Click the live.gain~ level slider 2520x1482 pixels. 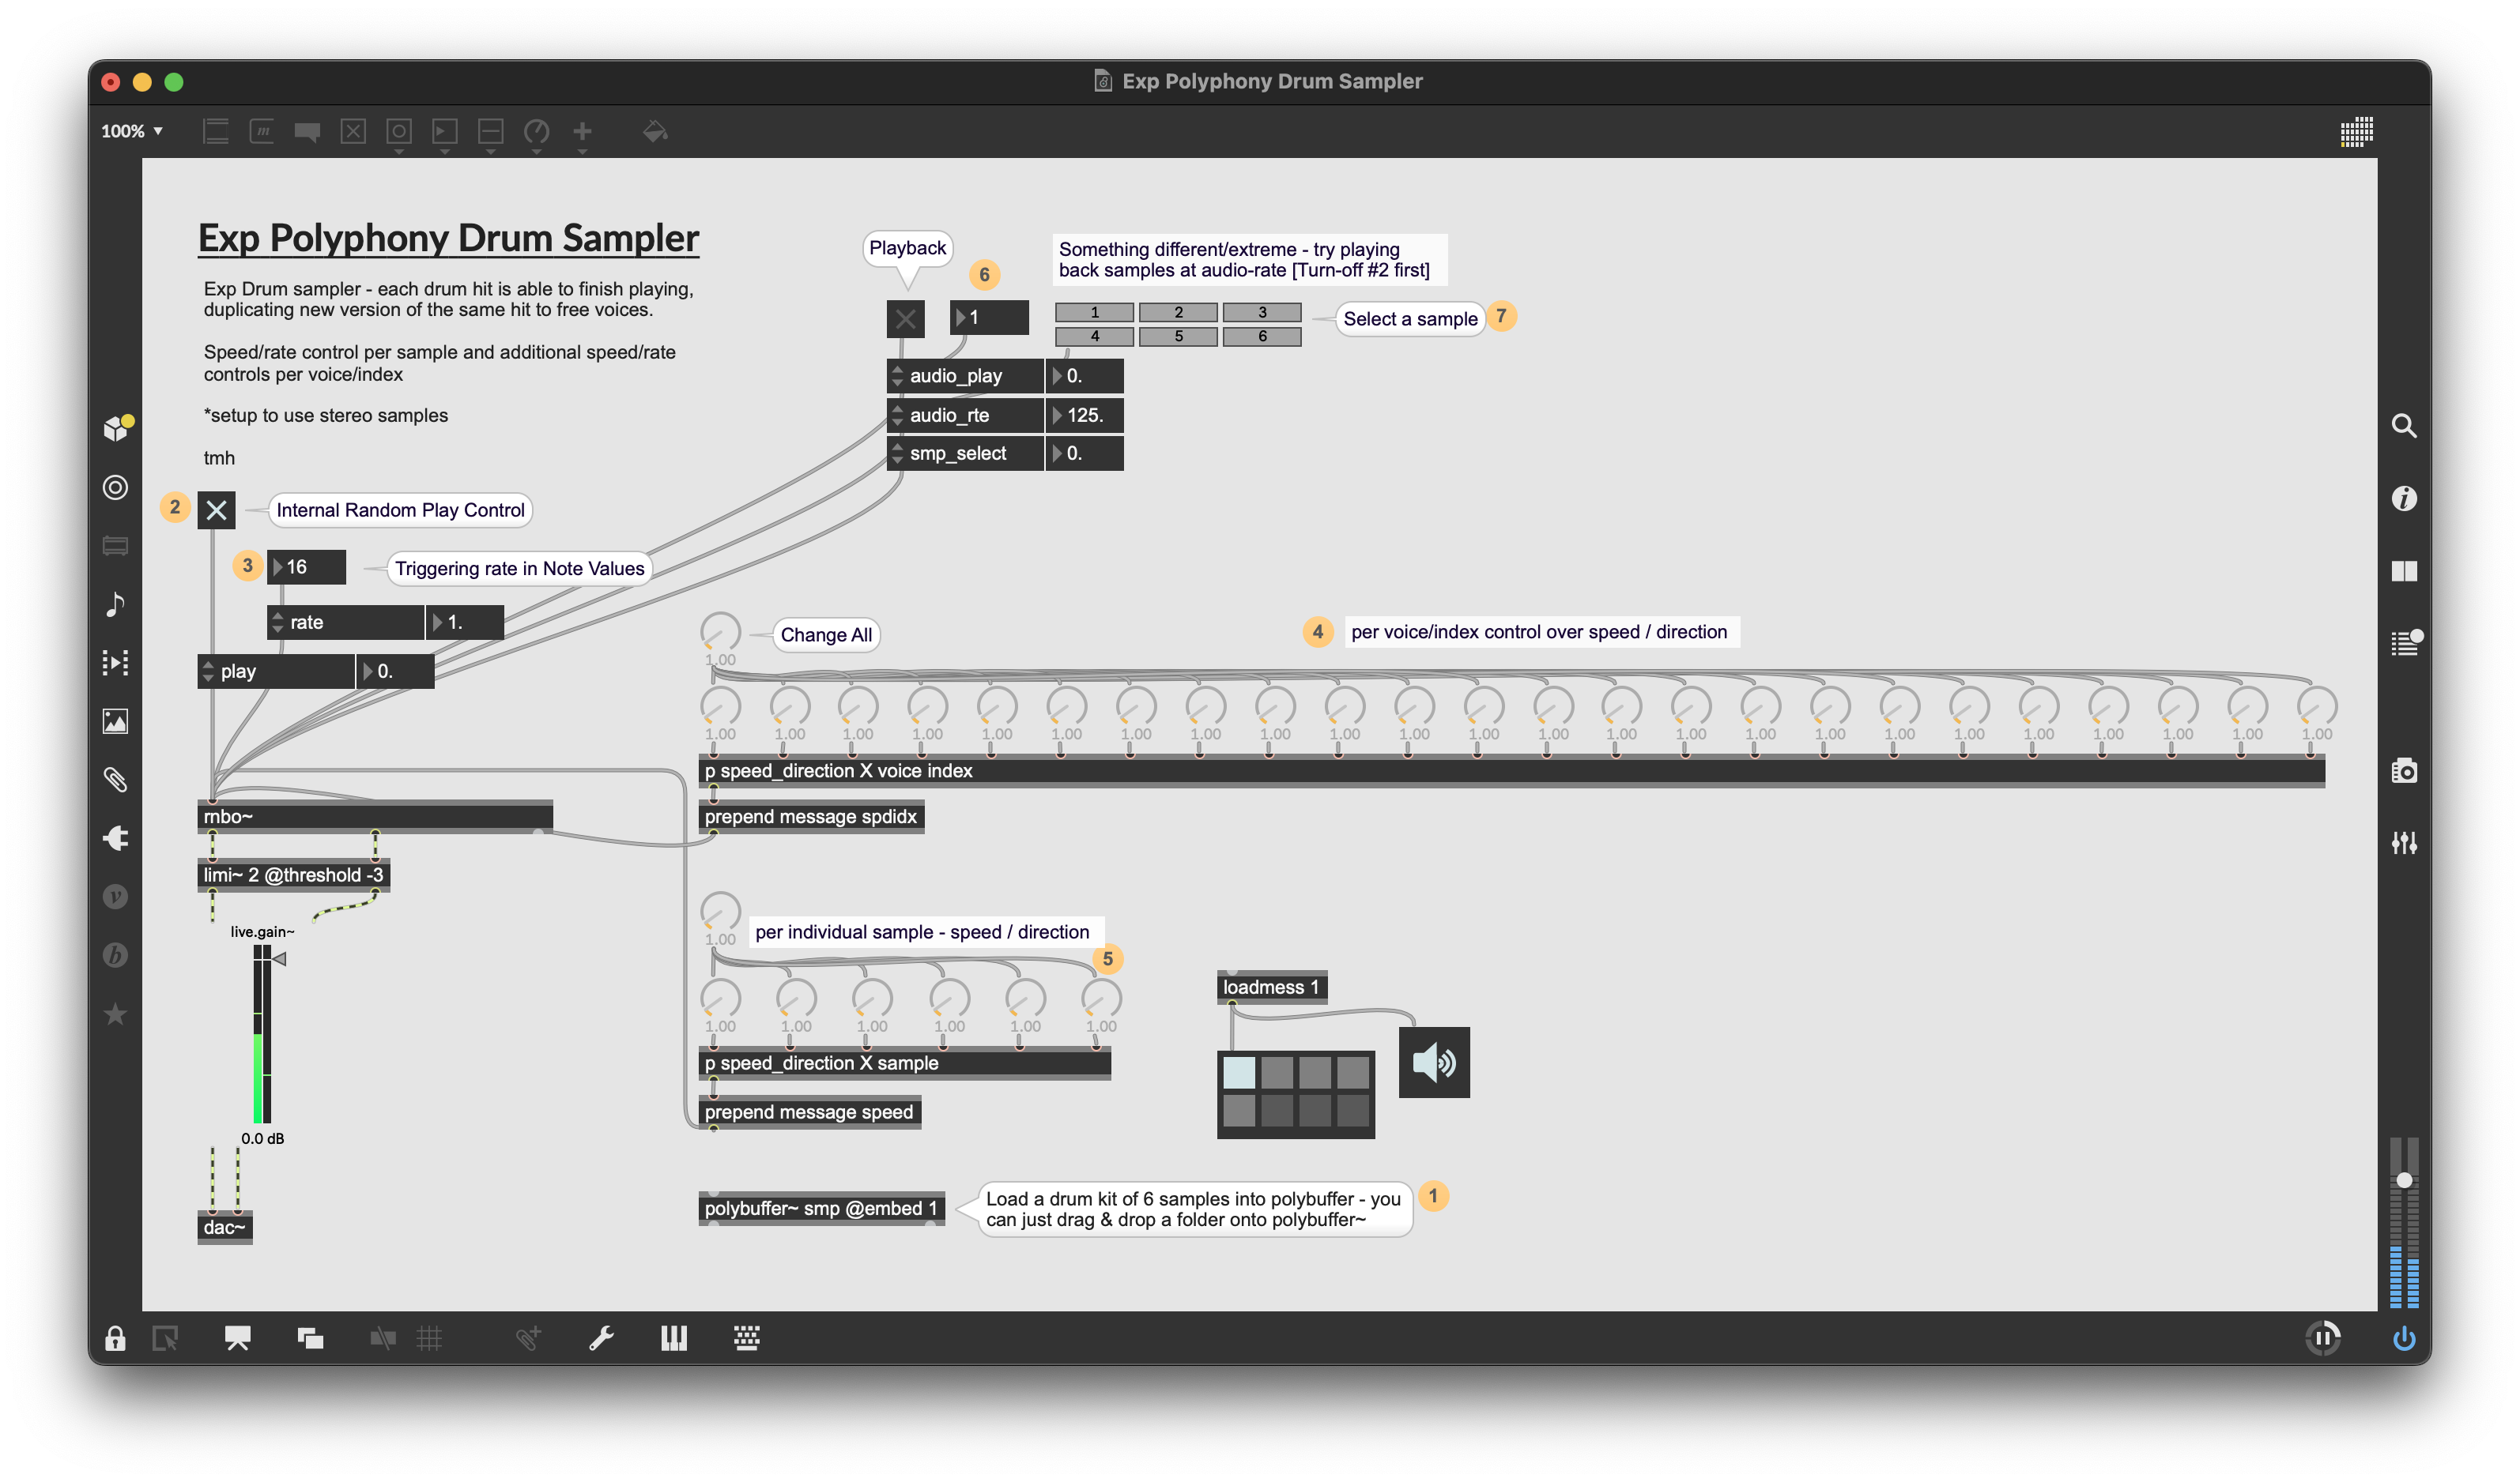coord(263,1034)
